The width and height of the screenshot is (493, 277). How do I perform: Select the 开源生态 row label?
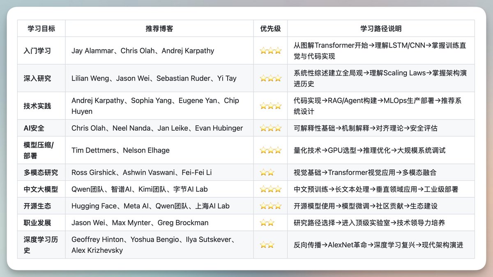[37, 206]
